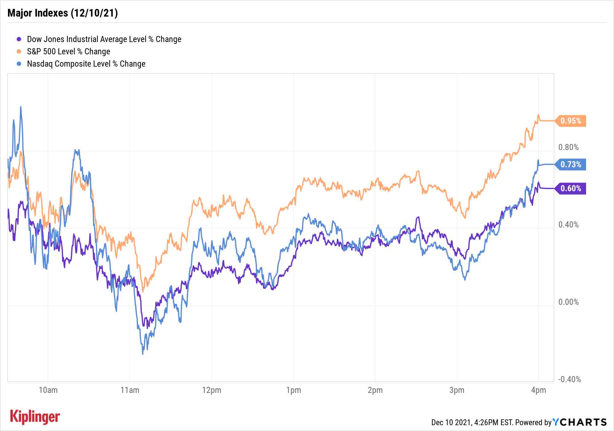Select the S&P 500 Level legend label
This screenshot has height=431, width=614.
pos(68,52)
